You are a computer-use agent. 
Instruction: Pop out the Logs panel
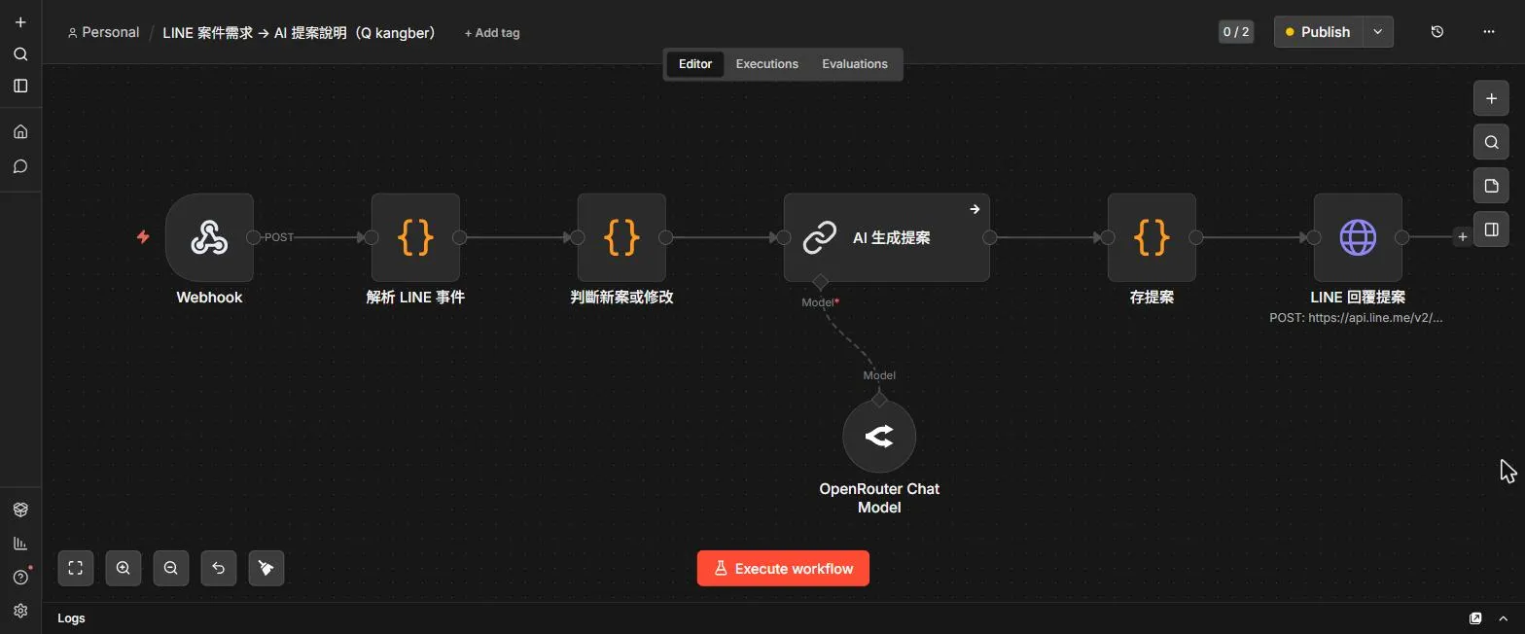coord(1475,618)
